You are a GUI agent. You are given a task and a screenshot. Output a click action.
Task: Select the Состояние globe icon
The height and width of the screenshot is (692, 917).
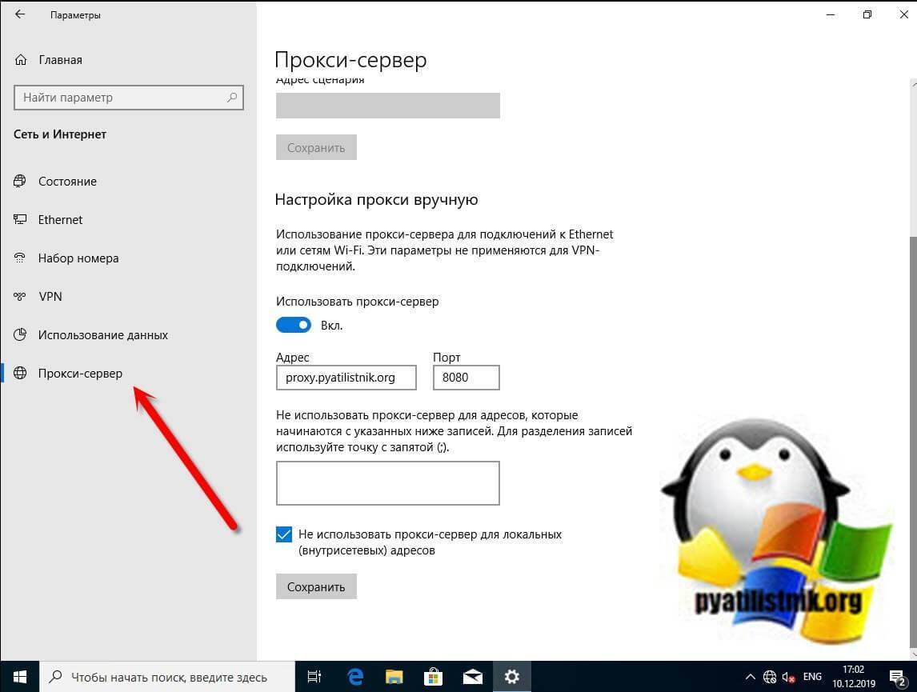click(x=20, y=181)
